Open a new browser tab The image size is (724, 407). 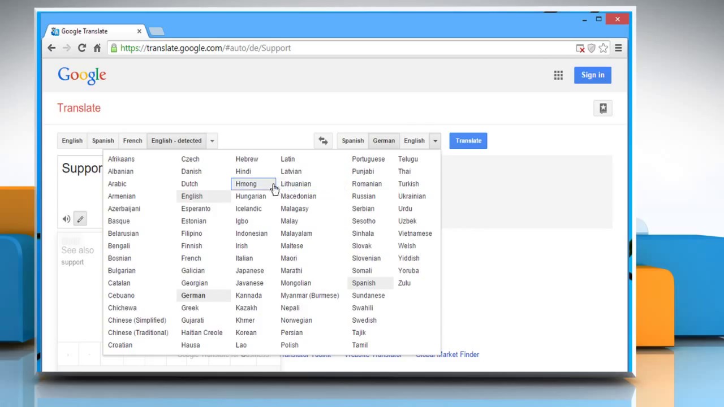point(157,31)
